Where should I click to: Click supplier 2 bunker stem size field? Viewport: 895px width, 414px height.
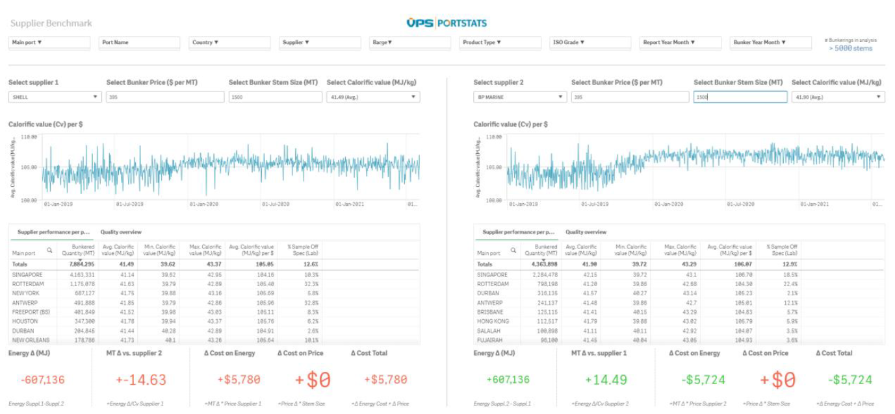740,97
